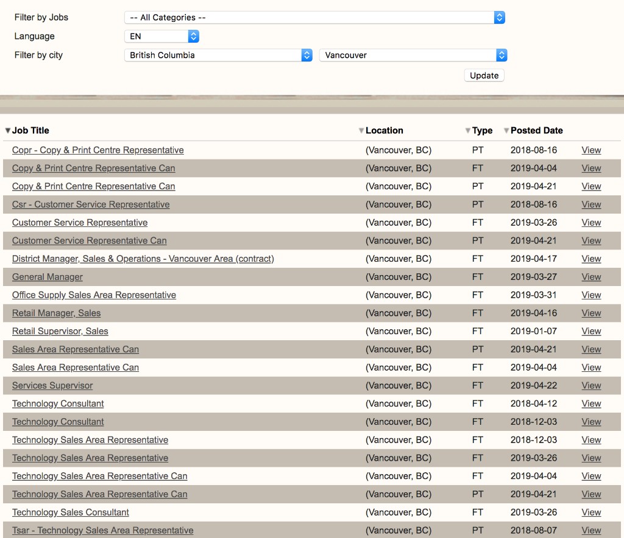The height and width of the screenshot is (538, 624).
Task: Sort by the Posted Date column header
Action: point(536,131)
